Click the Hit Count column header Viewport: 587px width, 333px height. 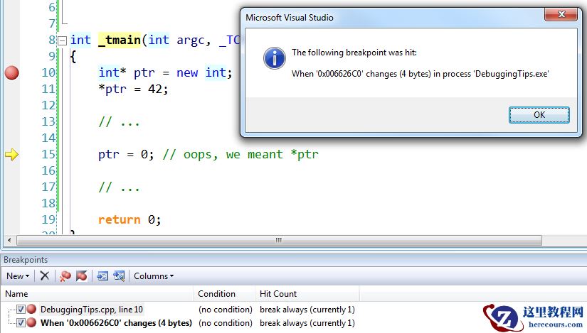pos(307,294)
